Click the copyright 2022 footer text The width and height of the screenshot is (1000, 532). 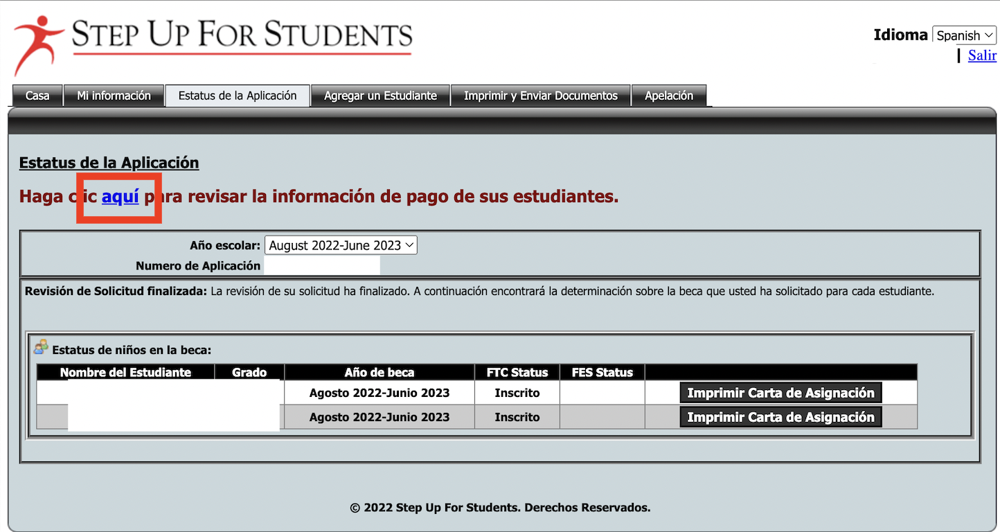tap(500, 508)
